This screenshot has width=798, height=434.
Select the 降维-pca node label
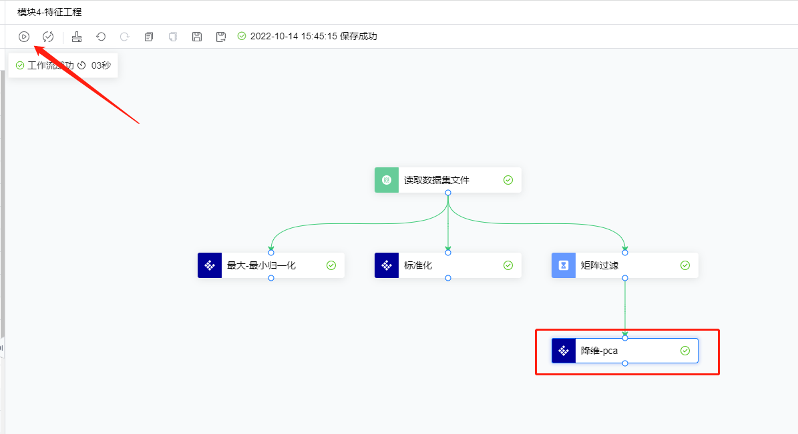click(x=599, y=351)
